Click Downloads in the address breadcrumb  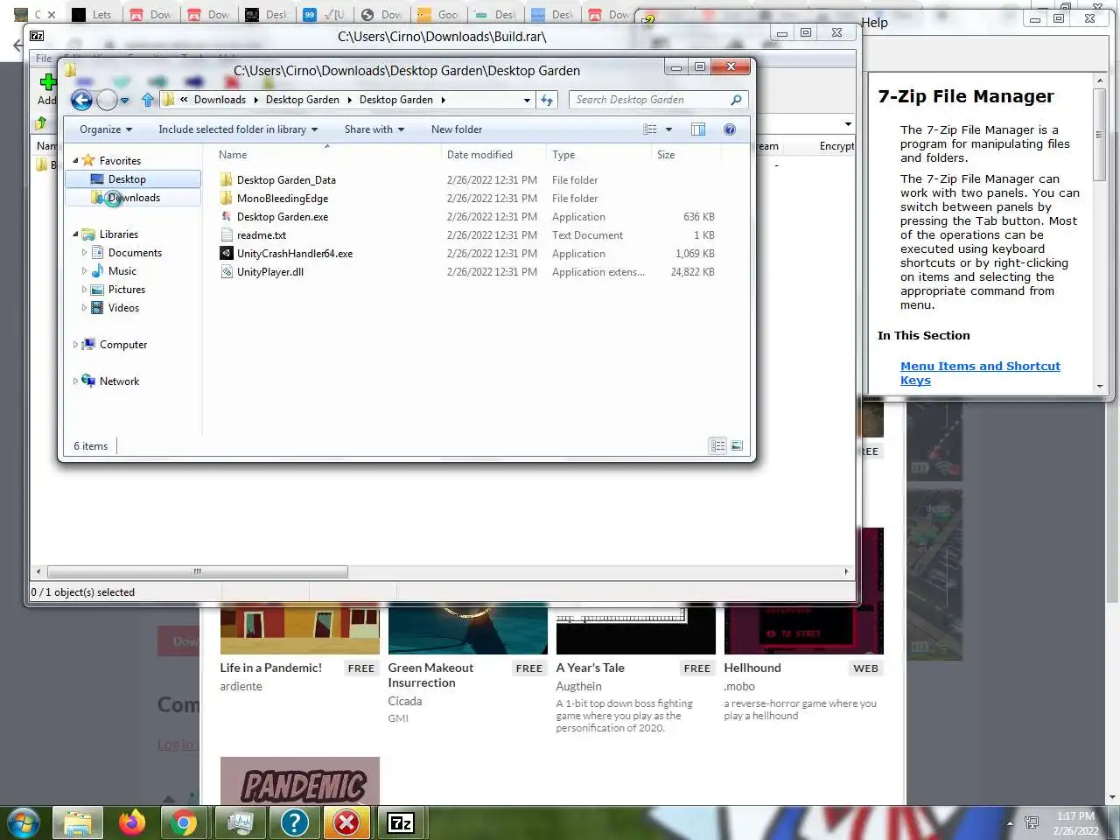point(220,100)
